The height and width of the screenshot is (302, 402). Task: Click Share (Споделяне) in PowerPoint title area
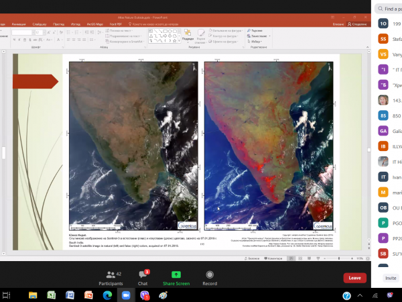pyautogui.click(x=357, y=24)
